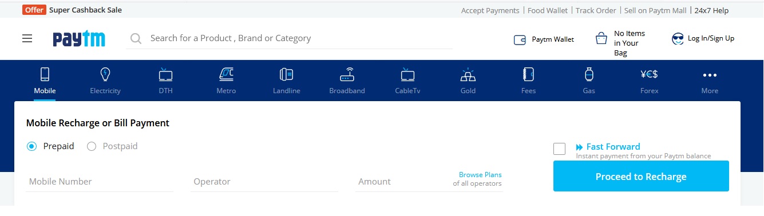Screen dimensions: 764x216
Task: Select the Mobile phone icon
Action: coord(45,74)
